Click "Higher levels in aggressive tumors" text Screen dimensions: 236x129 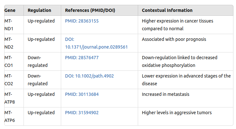coord(177,113)
